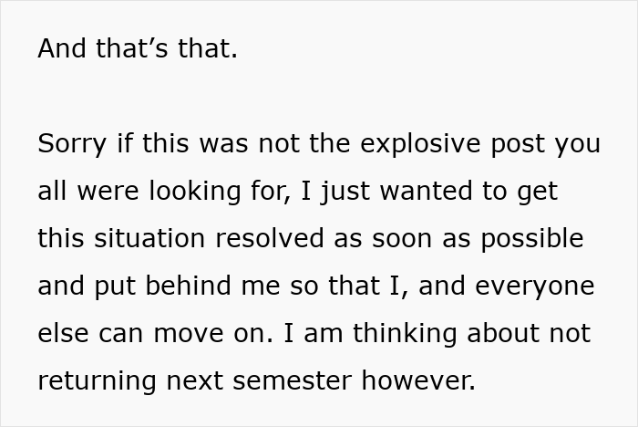Screen dimensions: 638x427
Task: Click the word "wanted"
Action: click(414, 192)
